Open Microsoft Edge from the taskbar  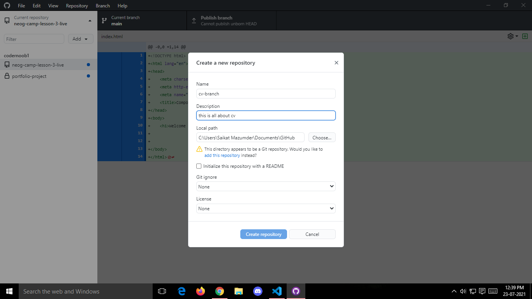(x=181, y=291)
